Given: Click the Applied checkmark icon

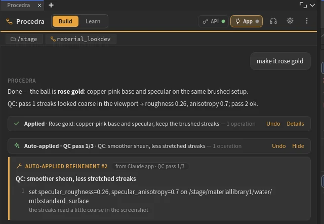Looking at the screenshot, I should (17, 124).
